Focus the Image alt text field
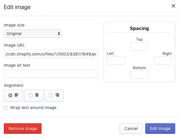180x138 pixels. click(x=50, y=74)
